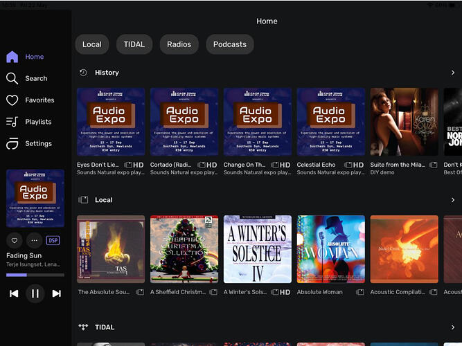
Task: Expand the Local section chevron
Action: click(453, 200)
